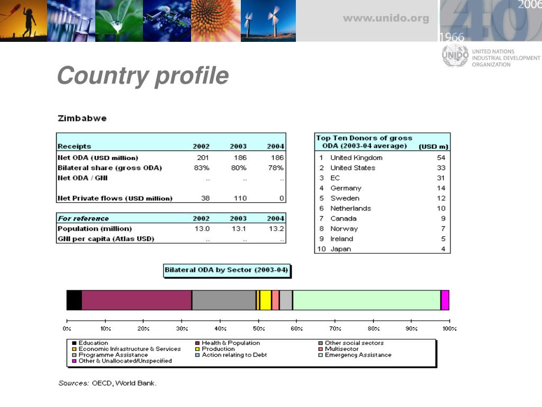Click the light green Emergency Assistance bar segment
This screenshot has height=407, width=542.
pyautogui.click(x=367, y=300)
